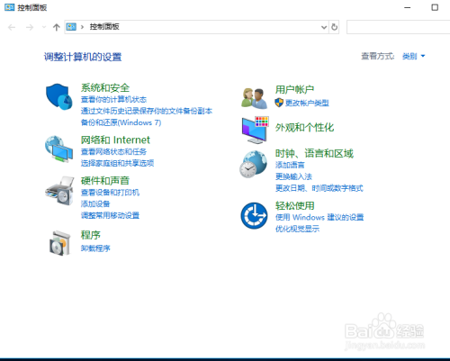Click the forward navigation arrow
Image resolution: width=450 pixels, height=361 pixels.
tap(30, 27)
